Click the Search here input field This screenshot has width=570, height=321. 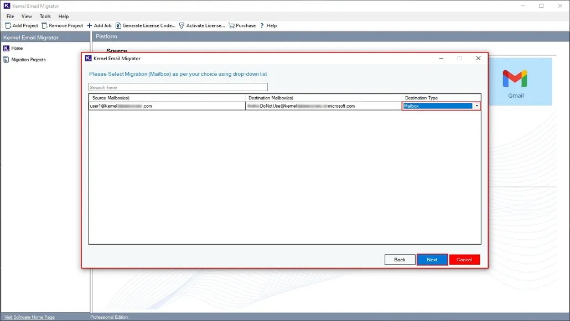[178, 87]
